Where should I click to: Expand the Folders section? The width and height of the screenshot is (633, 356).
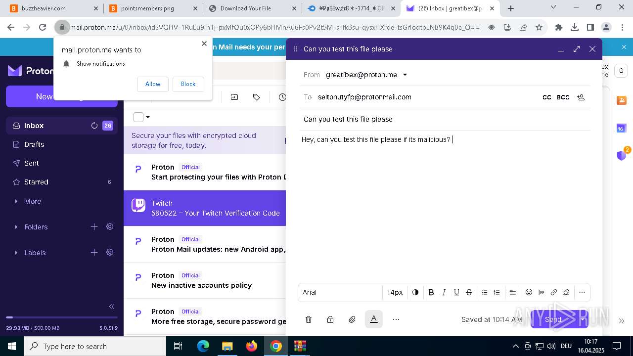36,227
